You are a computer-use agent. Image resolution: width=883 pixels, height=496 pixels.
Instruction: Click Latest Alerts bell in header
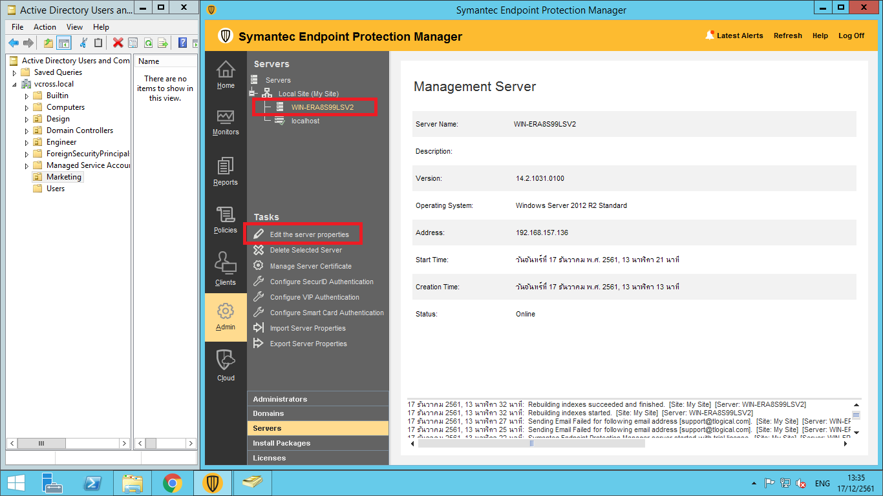pyautogui.click(x=734, y=36)
